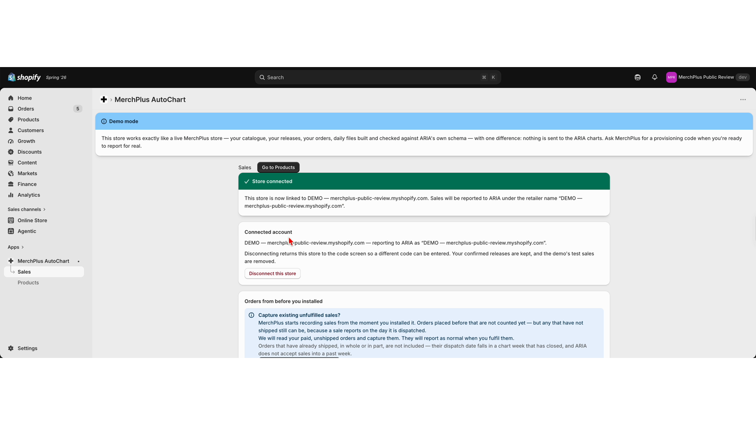
Task: Click the dev badge in top bar
Action: tap(743, 77)
